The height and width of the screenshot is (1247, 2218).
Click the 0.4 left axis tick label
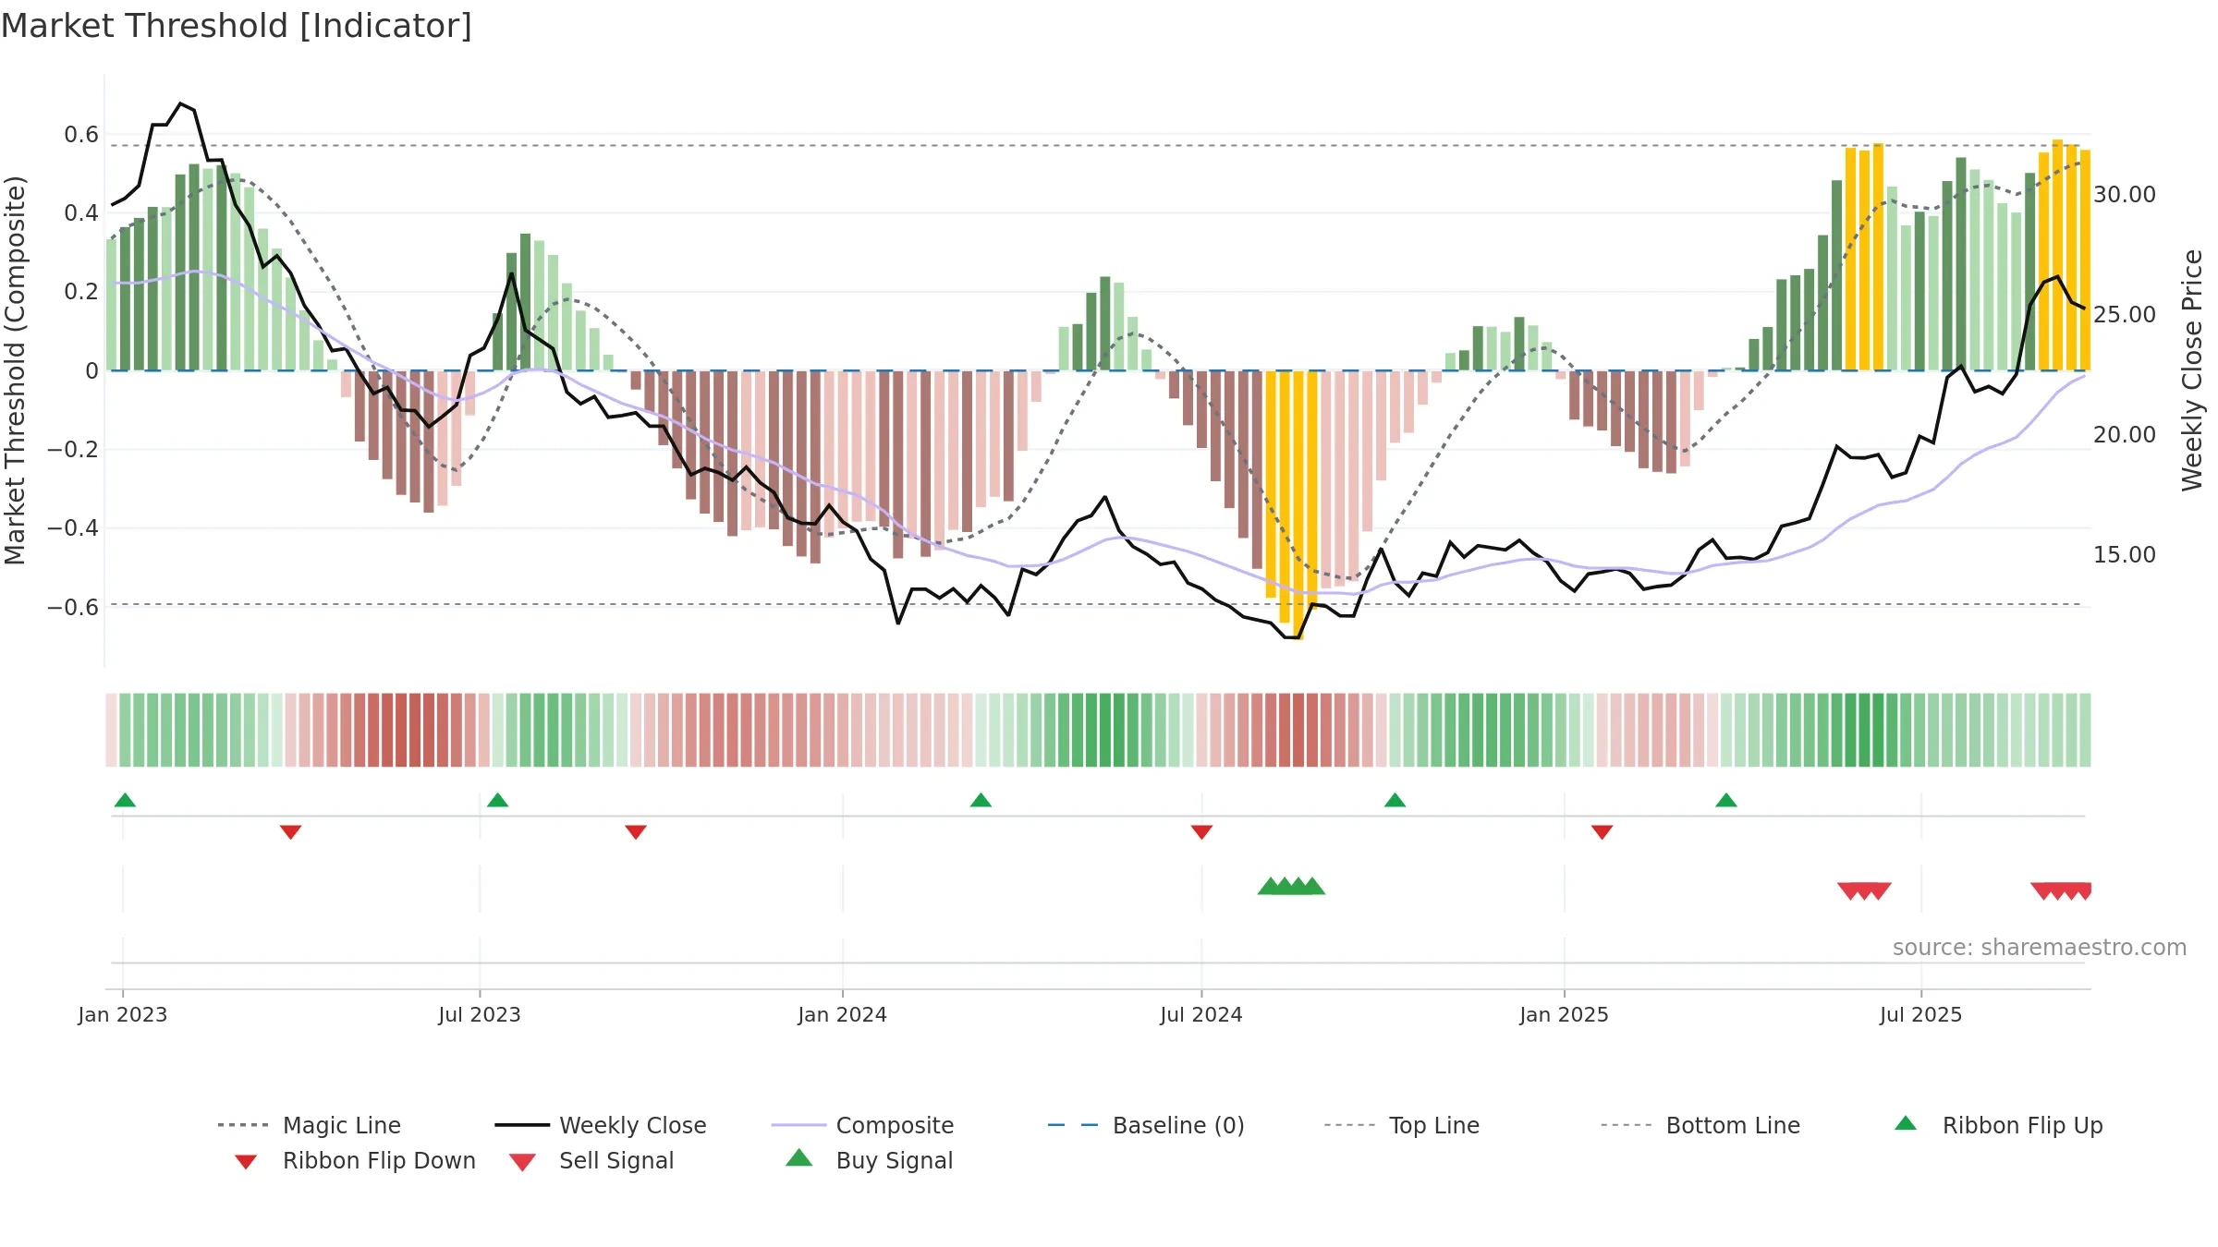click(x=81, y=213)
